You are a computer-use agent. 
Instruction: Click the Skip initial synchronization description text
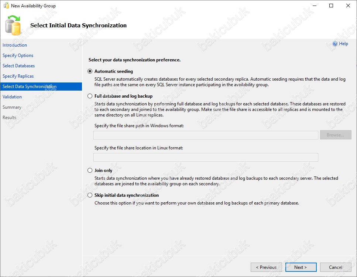coord(197,203)
